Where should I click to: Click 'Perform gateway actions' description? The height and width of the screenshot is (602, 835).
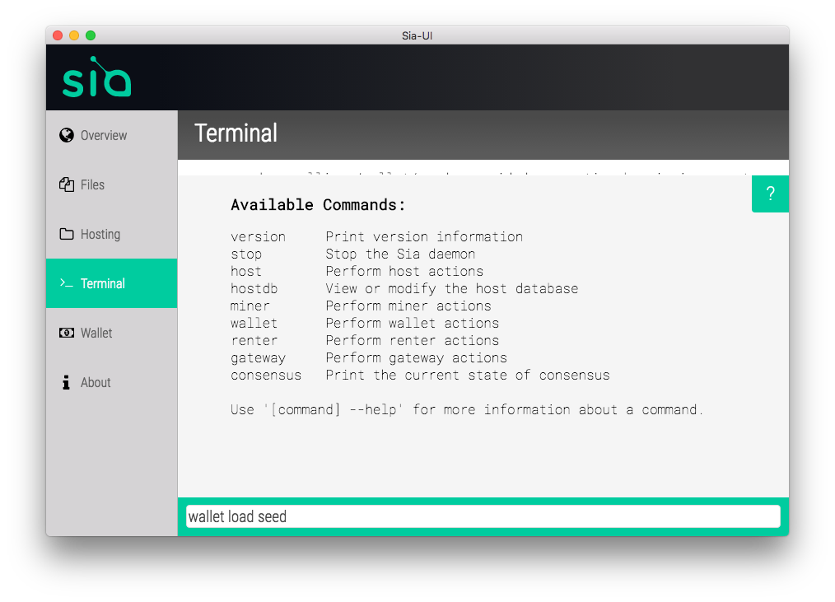[x=417, y=358]
